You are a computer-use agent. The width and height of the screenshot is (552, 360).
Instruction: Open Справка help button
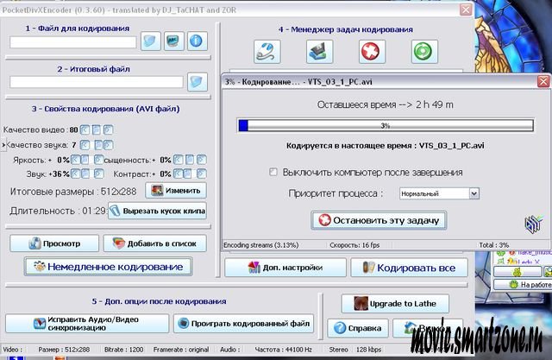(358, 328)
